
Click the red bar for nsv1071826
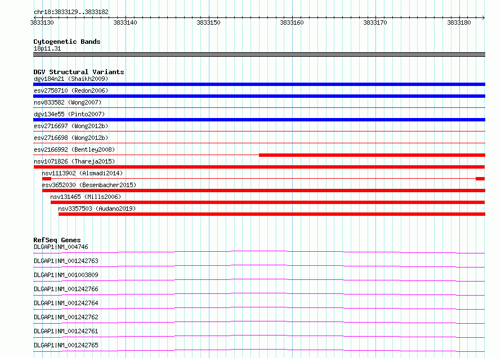pos(259,167)
